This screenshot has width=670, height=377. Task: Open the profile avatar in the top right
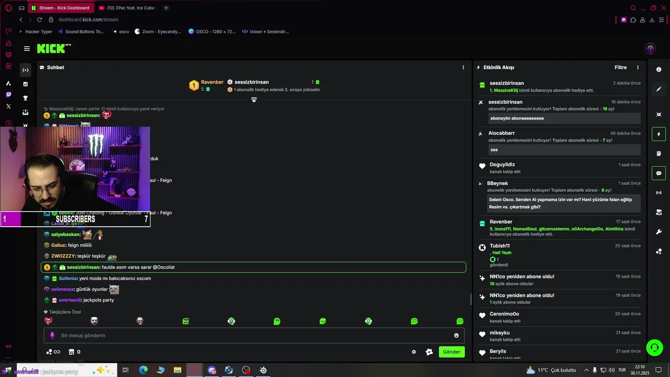coord(651,49)
